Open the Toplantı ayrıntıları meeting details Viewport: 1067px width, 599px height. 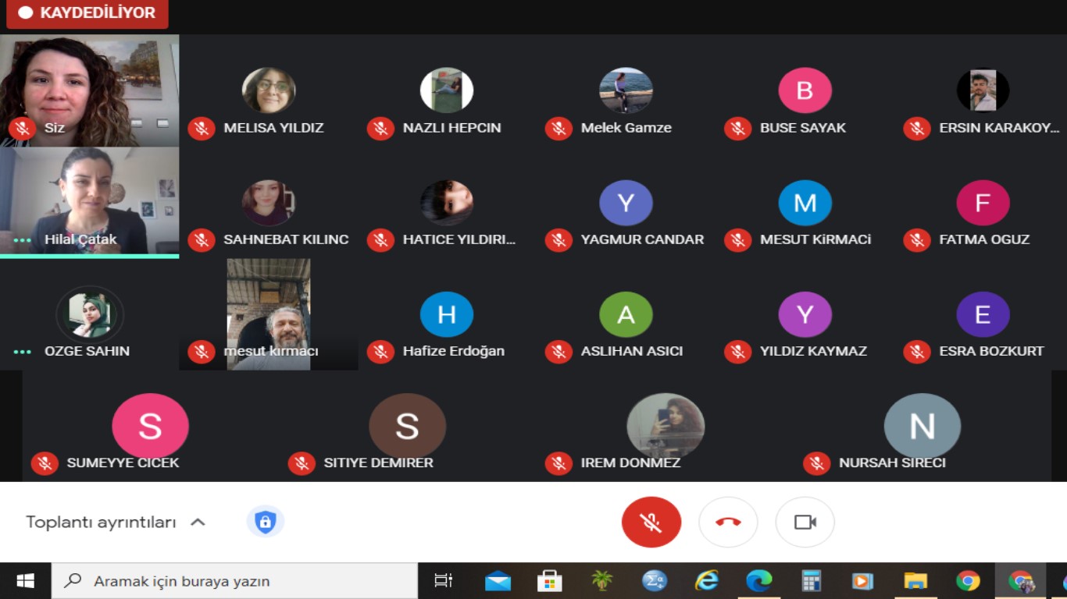101,523
